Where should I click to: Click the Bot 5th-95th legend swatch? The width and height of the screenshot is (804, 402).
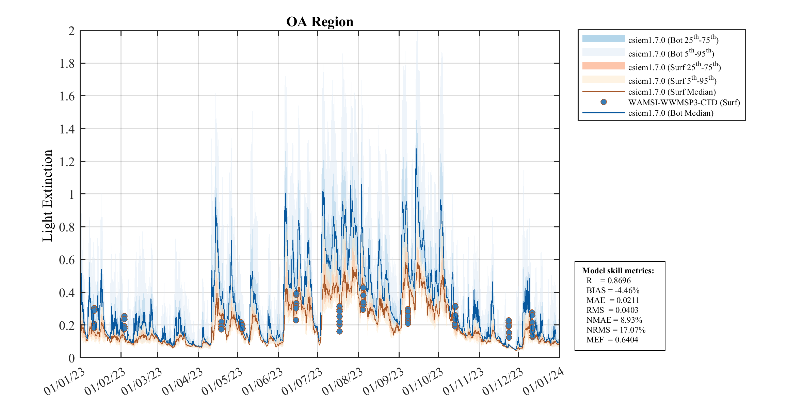603,52
